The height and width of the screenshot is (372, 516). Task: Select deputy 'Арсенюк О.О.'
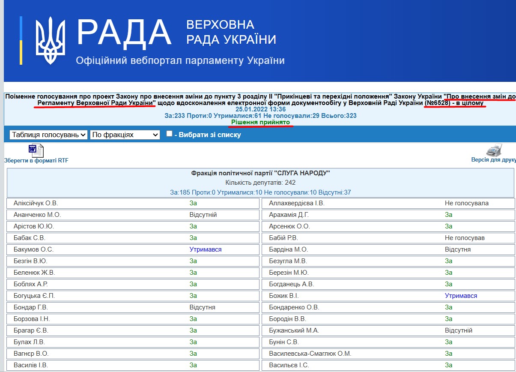(x=289, y=226)
